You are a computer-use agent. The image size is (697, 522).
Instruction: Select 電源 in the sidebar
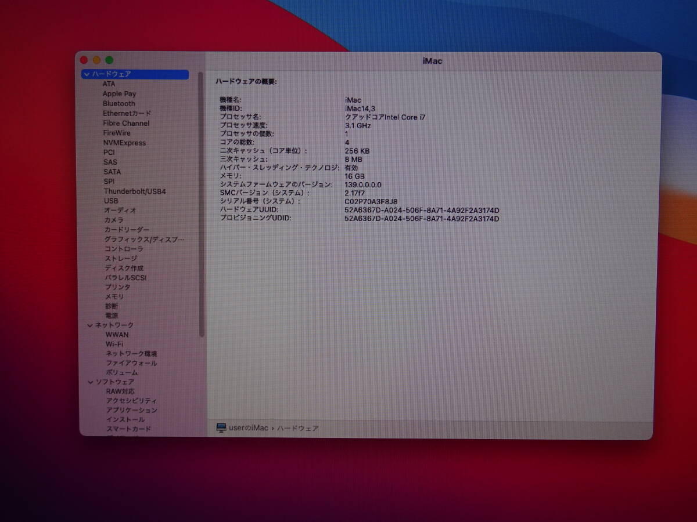111,316
